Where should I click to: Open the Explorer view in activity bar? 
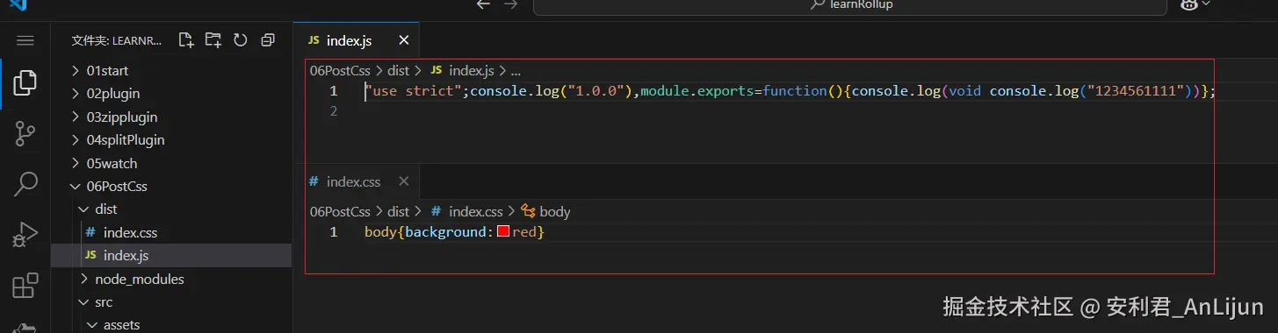pos(25,83)
